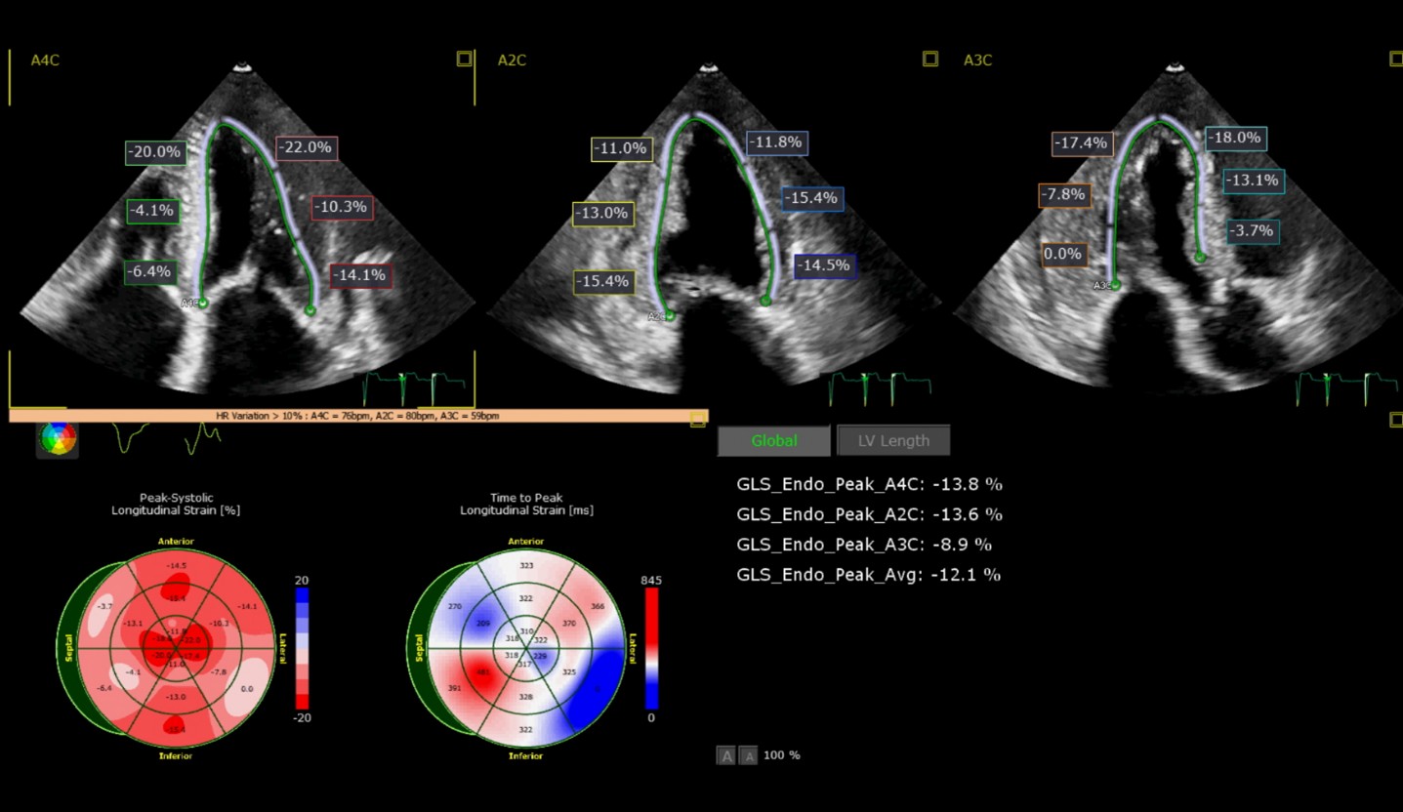Maximize the bull's-eye plot panel

click(698, 419)
